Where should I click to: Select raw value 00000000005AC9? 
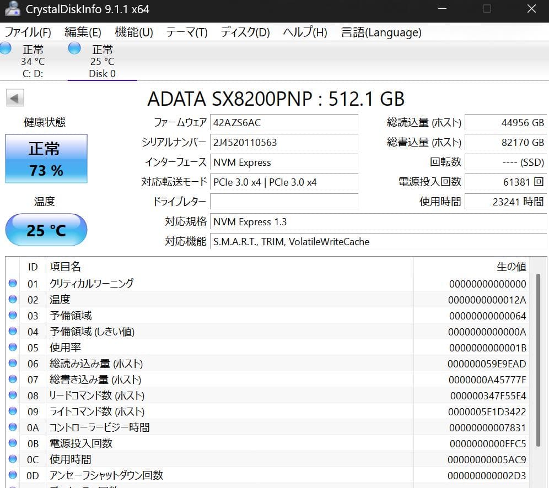point(487,459)
